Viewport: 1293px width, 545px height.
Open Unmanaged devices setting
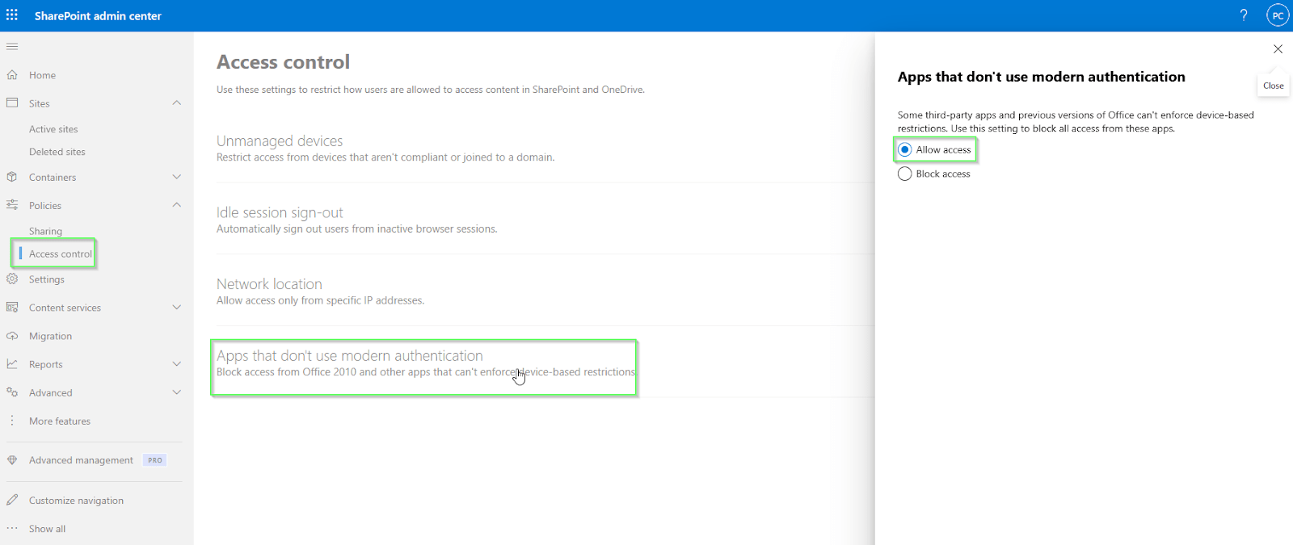point(280,140)
